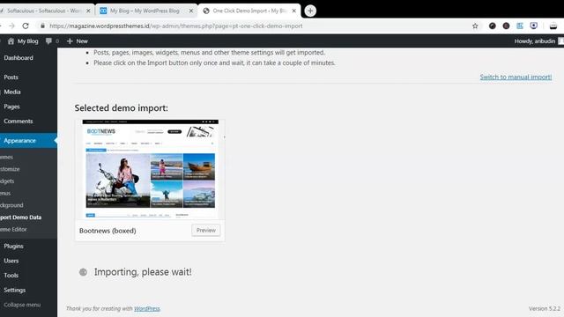Viewport: 564px width, 317px height.
Task: Open Background submenu item
Action: coord(11,205)
